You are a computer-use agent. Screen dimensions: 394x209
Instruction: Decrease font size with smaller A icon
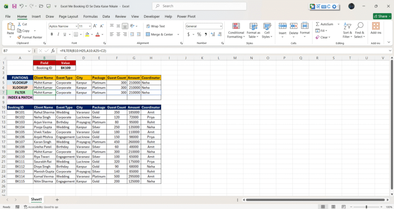tap(102, 26)
